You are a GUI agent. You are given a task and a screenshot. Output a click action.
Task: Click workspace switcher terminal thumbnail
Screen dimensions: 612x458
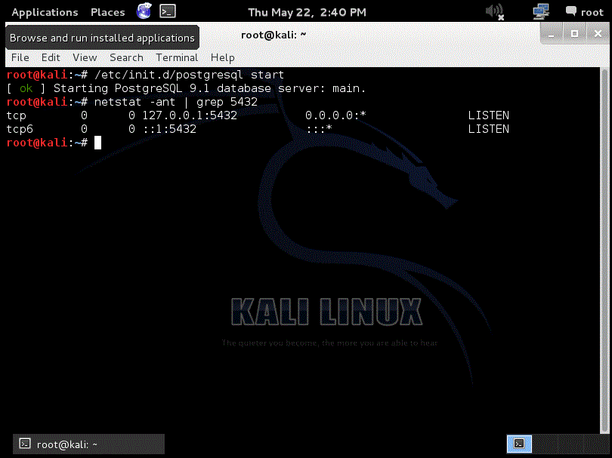(x=519, y=444)
